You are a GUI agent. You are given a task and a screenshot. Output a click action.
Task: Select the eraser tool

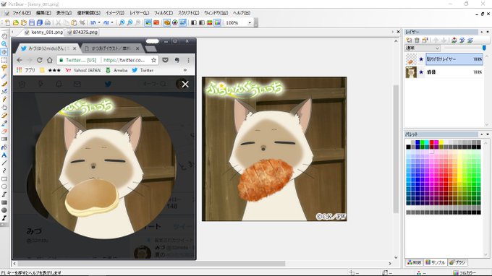click(4, 131)
